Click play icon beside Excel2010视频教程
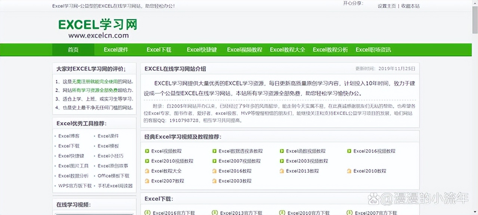Viewport: 478px width, 215px height. pos(147,161)
